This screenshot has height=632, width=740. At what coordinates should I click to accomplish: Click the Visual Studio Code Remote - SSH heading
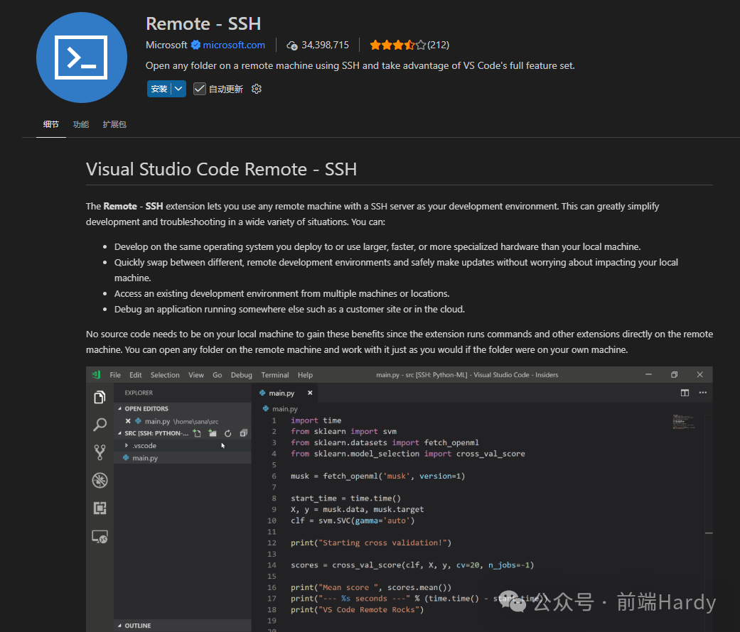[x=221, y=169]
